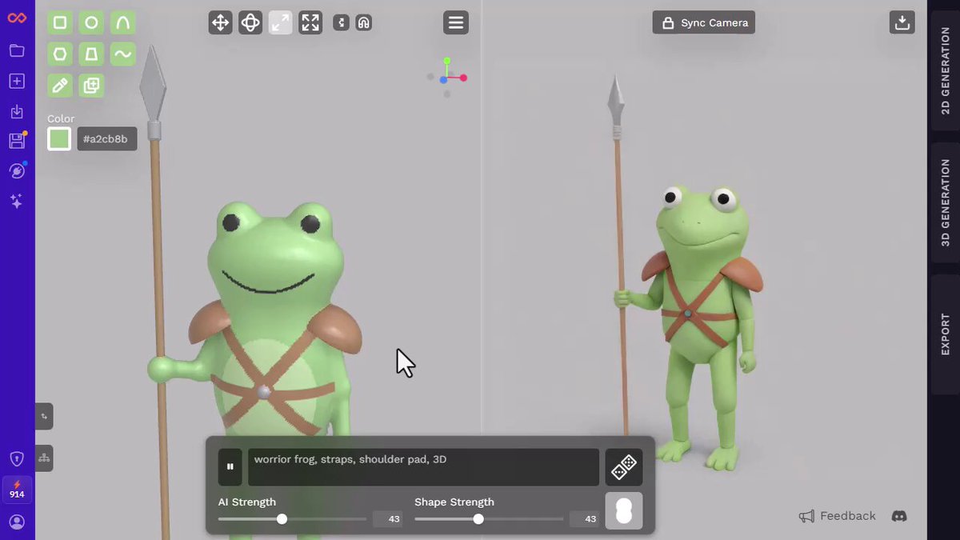
Task: Click the infinity logo at top left
Action: [17, 18]
